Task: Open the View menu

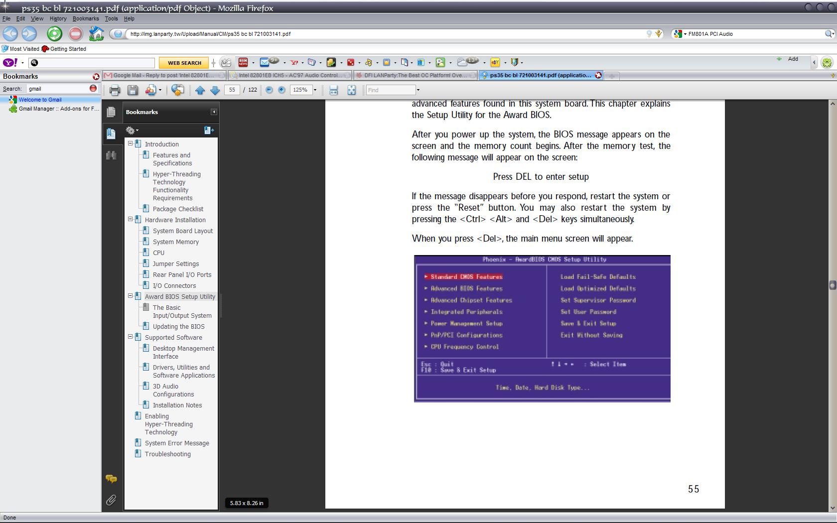Action: click(x=37, y=18)
